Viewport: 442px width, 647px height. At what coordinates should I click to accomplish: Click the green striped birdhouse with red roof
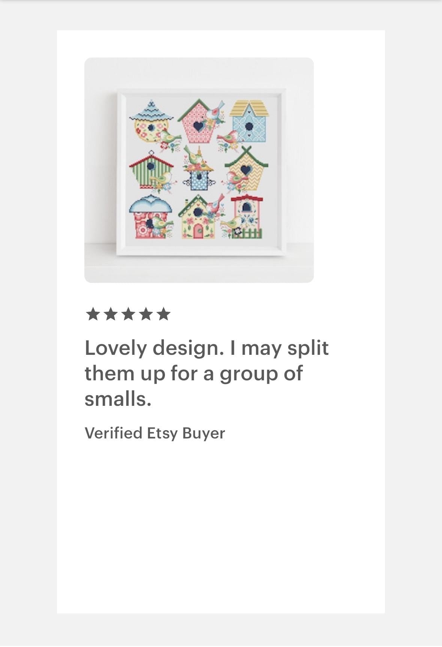coord(151,170)
